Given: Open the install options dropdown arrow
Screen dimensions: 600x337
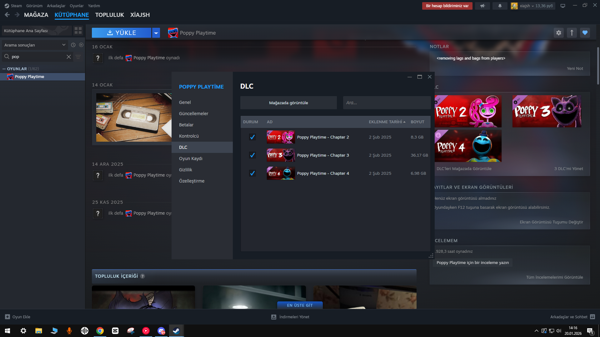Looking at the screenshot, I should (x=156, y=33).
